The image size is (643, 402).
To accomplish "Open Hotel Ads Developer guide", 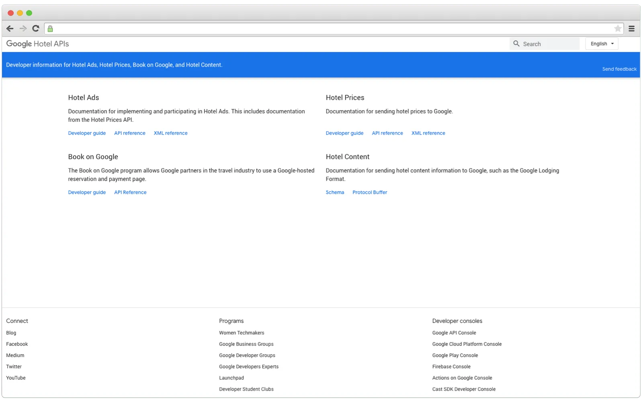I will [x=87, y=133].
